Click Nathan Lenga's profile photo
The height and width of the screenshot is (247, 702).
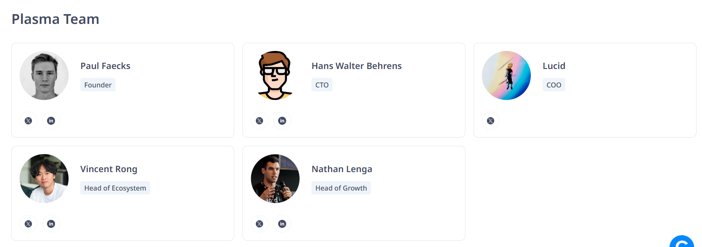[275, 178]
